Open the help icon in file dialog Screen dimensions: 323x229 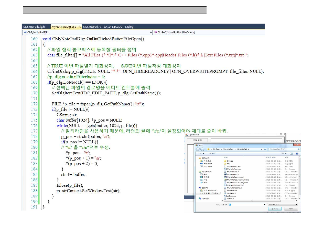(x=297, y=154)
